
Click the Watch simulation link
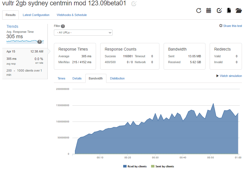231,76
